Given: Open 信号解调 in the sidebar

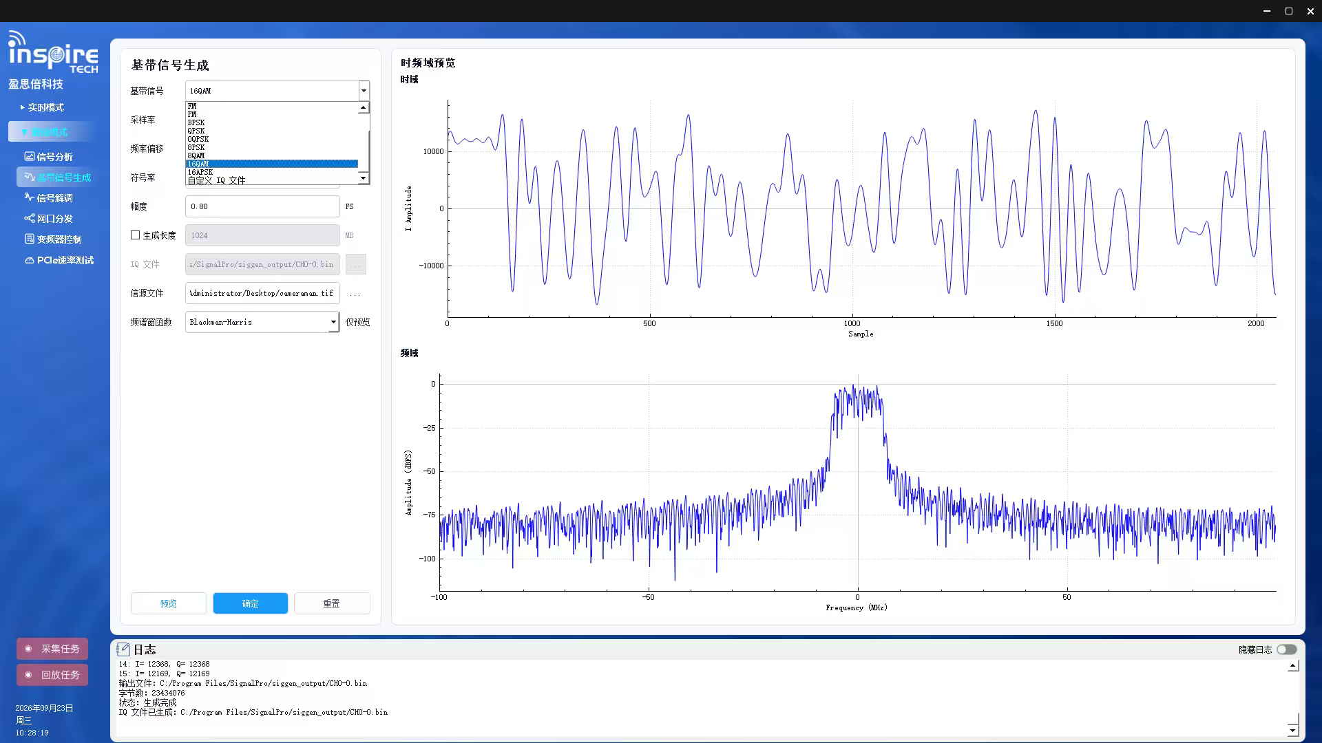Looking at the screenshot, I should pyautogui.click(x=49, y=198).
